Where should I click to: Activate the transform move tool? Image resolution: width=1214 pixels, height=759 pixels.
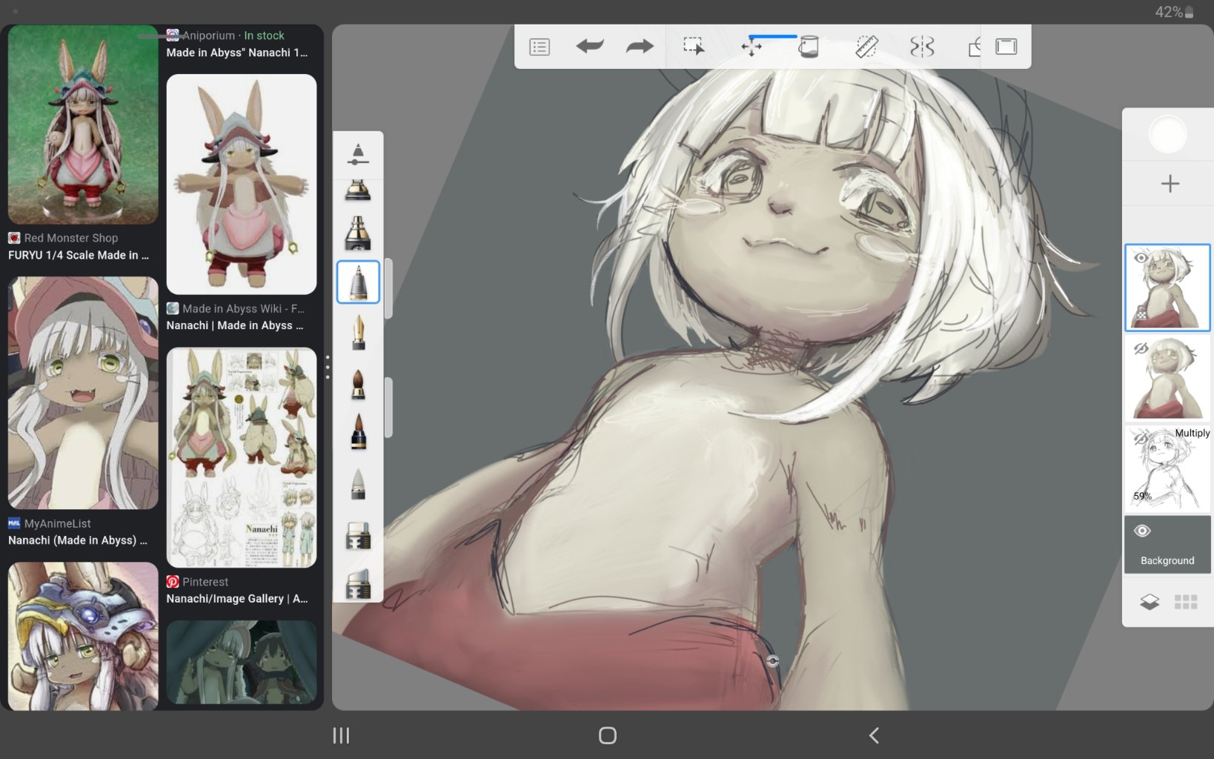[752, 47]
